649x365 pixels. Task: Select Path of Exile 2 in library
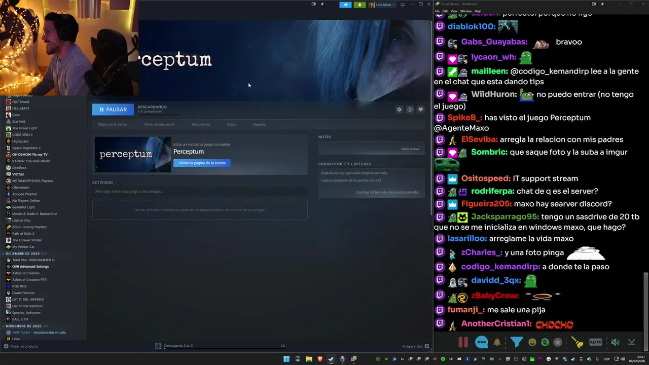pos(23,234)
